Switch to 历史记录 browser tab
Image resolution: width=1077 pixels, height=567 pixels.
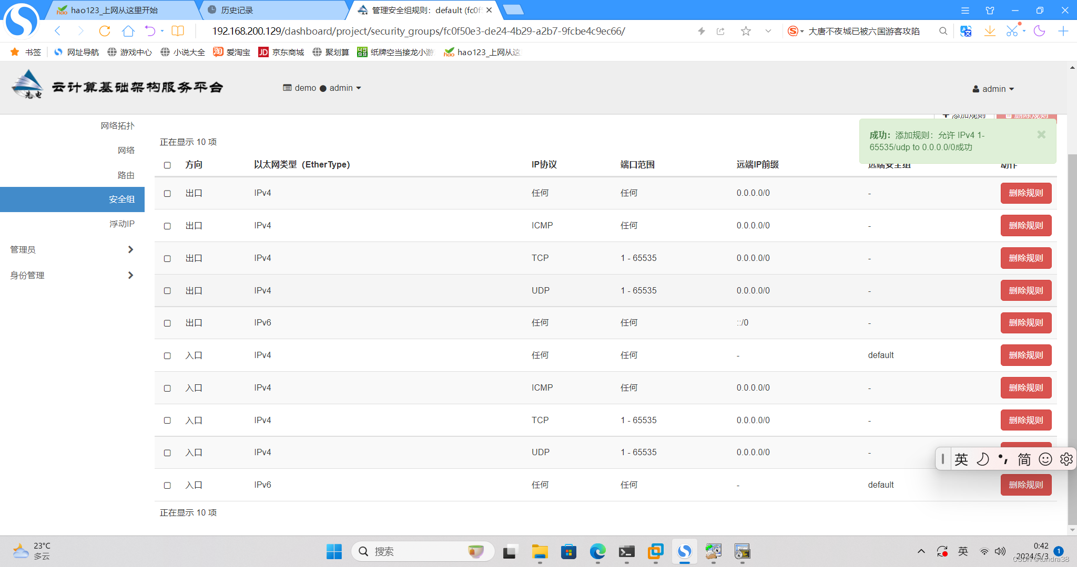click(x=274, y=10)
